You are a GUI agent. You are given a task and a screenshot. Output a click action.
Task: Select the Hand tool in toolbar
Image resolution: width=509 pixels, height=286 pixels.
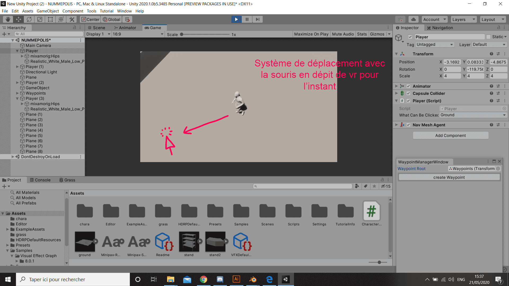(x=8, y=19)
